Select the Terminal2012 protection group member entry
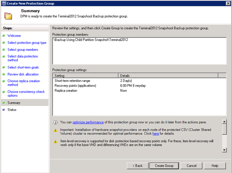The width and height of the screenshot is (232, 173). point(91,40)
